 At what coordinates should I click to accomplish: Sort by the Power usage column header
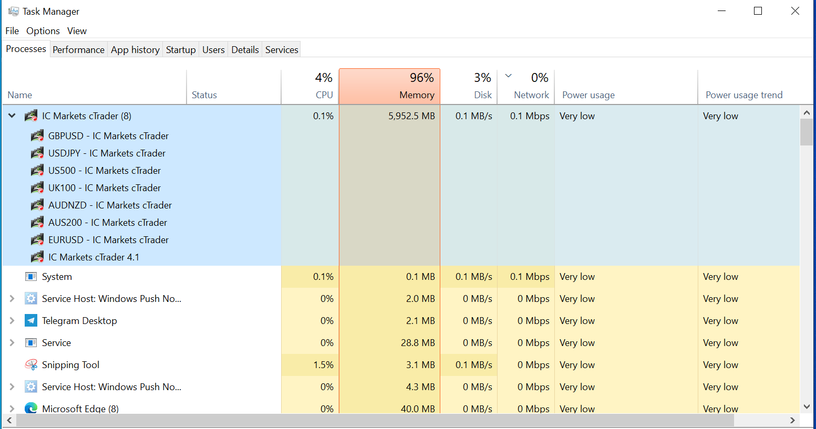tap(626, 87)
